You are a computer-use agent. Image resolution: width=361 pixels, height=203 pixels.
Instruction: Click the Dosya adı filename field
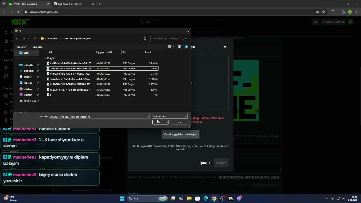click(98, 116)
